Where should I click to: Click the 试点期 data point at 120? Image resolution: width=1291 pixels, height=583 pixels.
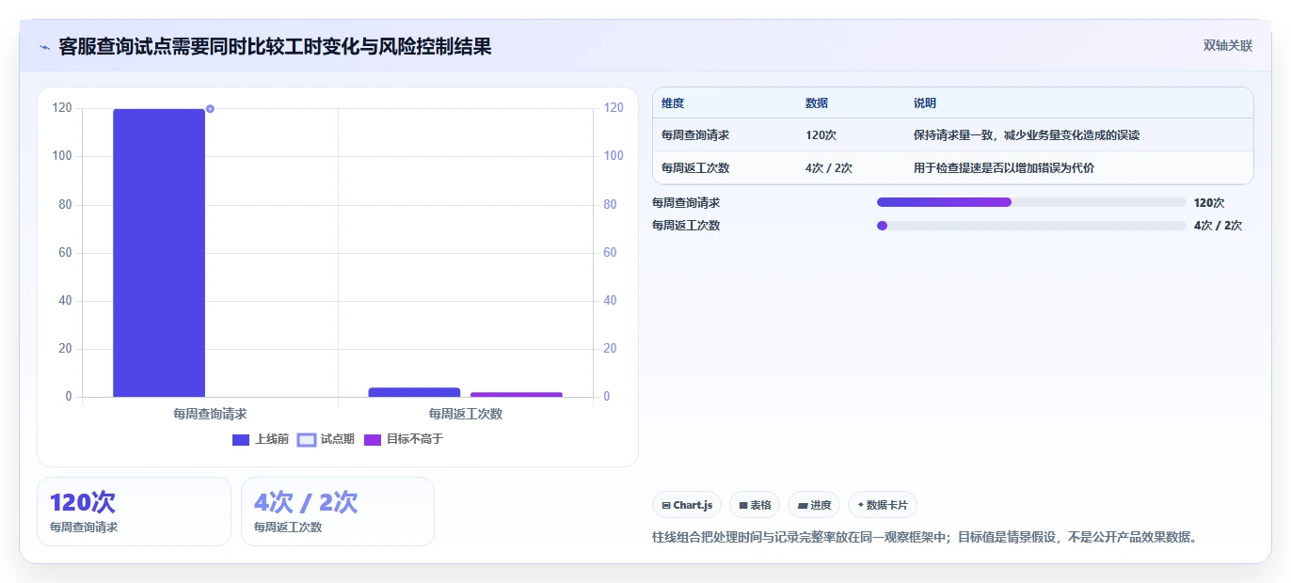(210, 109)
